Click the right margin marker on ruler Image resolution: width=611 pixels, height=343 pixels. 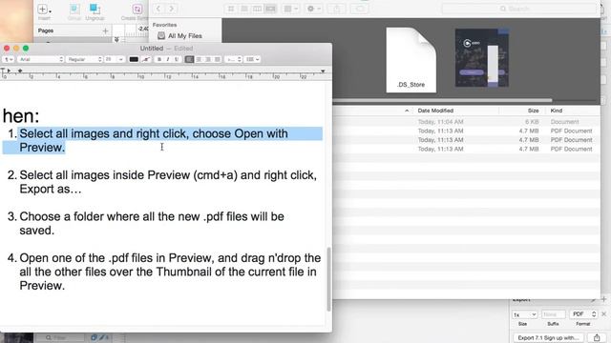point(323,71)
